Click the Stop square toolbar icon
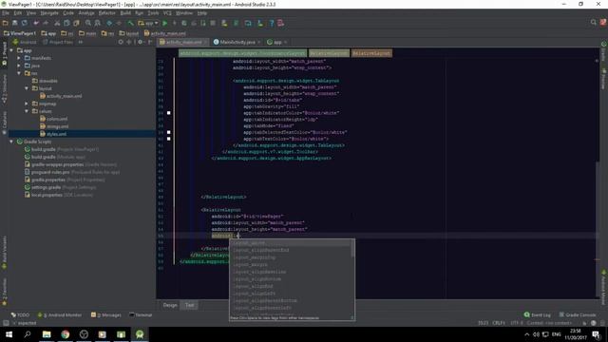 [213, 23]
